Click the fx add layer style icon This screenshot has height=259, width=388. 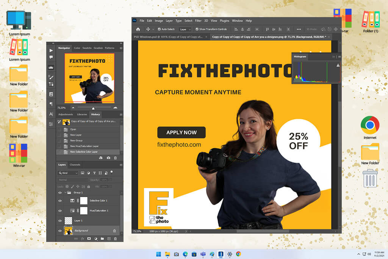tap(83, 239)
